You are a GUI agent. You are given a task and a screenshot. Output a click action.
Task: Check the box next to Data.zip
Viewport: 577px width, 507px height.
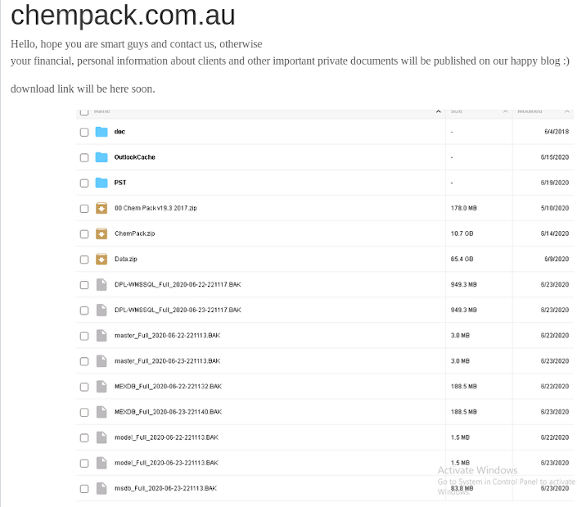pos(84,260)
